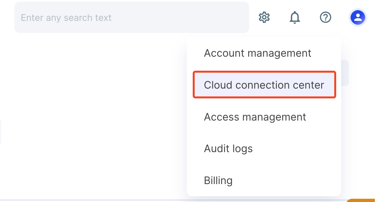Screen dimensions: 375x202
Task: Open the Billing page
Action: point(218,180)
